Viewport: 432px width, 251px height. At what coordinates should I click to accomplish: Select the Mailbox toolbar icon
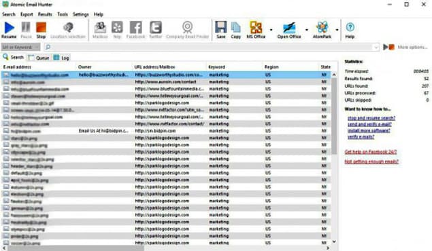(x=100, y=27)
